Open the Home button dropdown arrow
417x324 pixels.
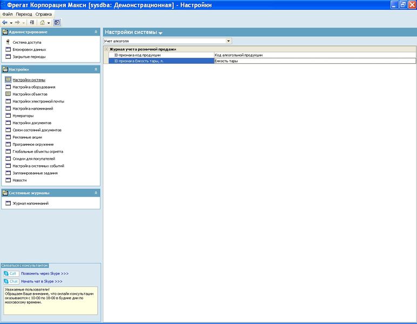(x=49, y=23)
